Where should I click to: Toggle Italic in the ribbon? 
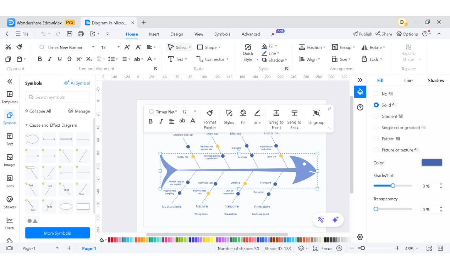tap(50, 59)
